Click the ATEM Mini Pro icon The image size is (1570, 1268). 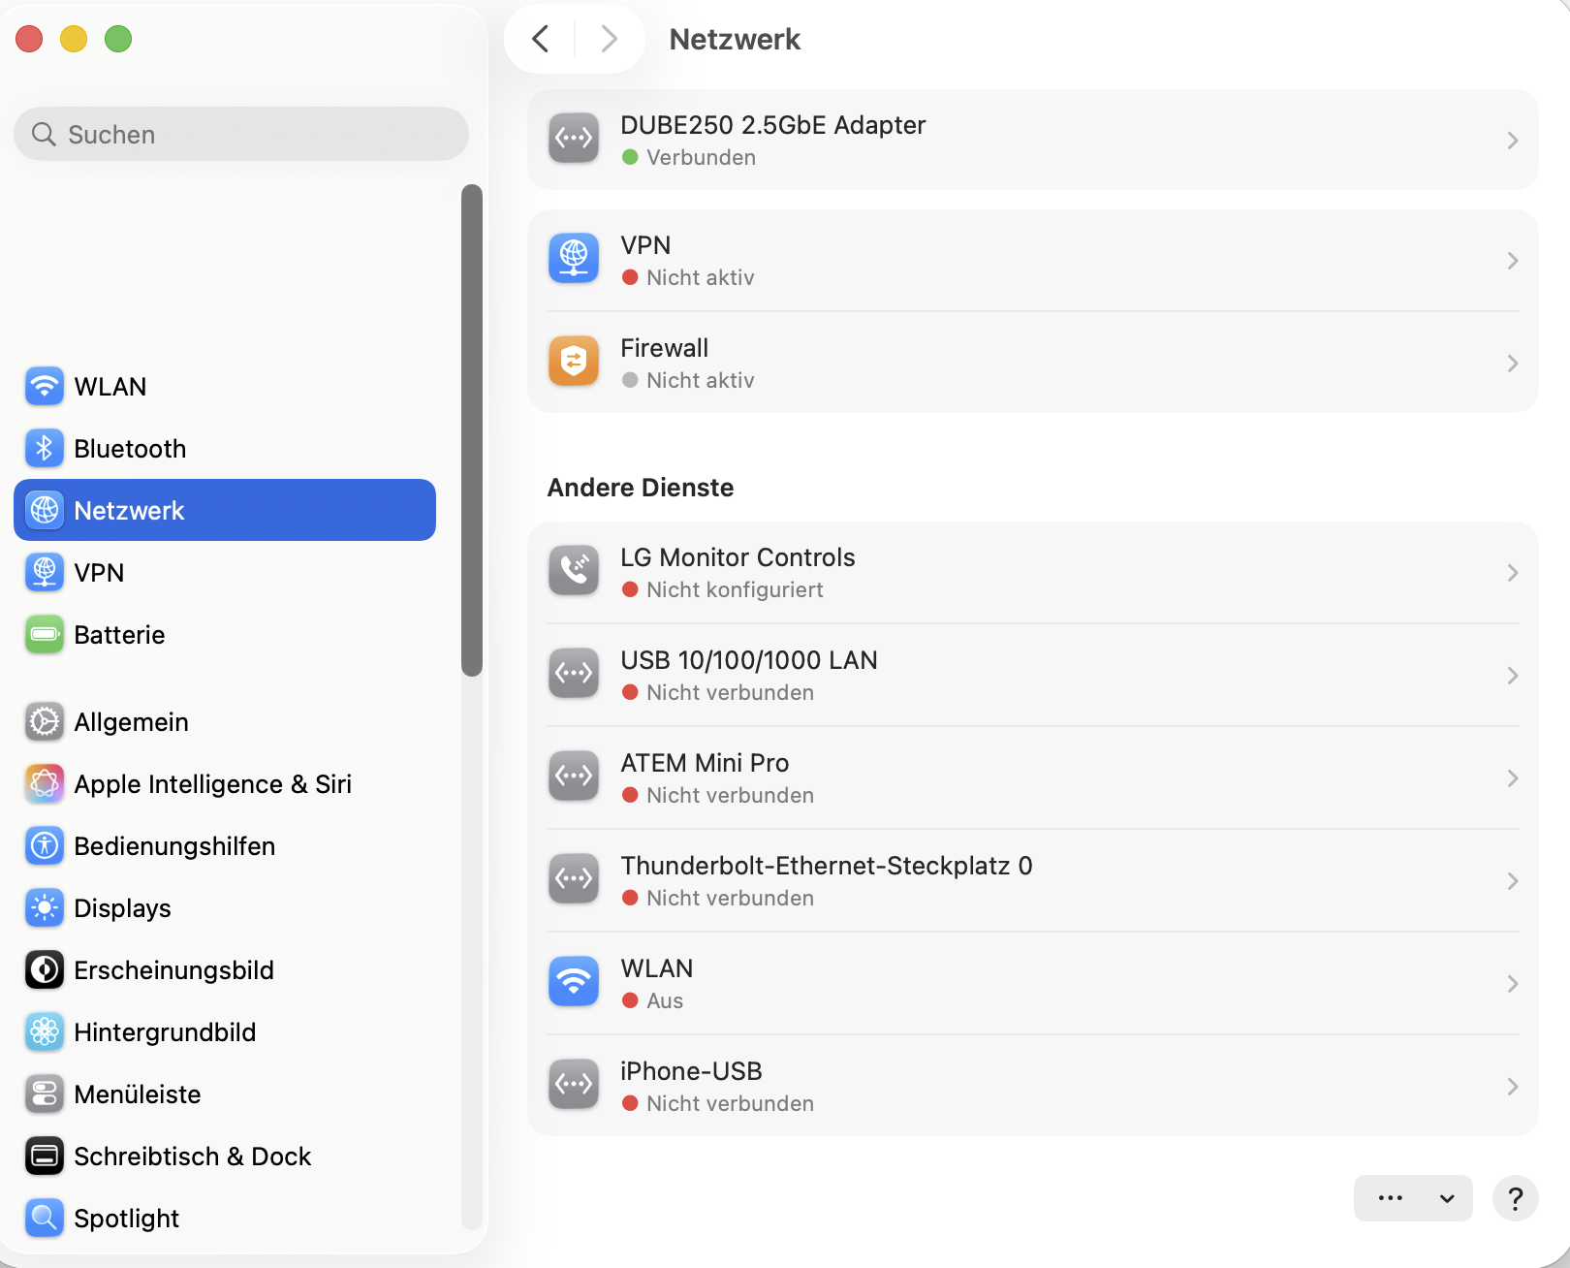[574, 777]
